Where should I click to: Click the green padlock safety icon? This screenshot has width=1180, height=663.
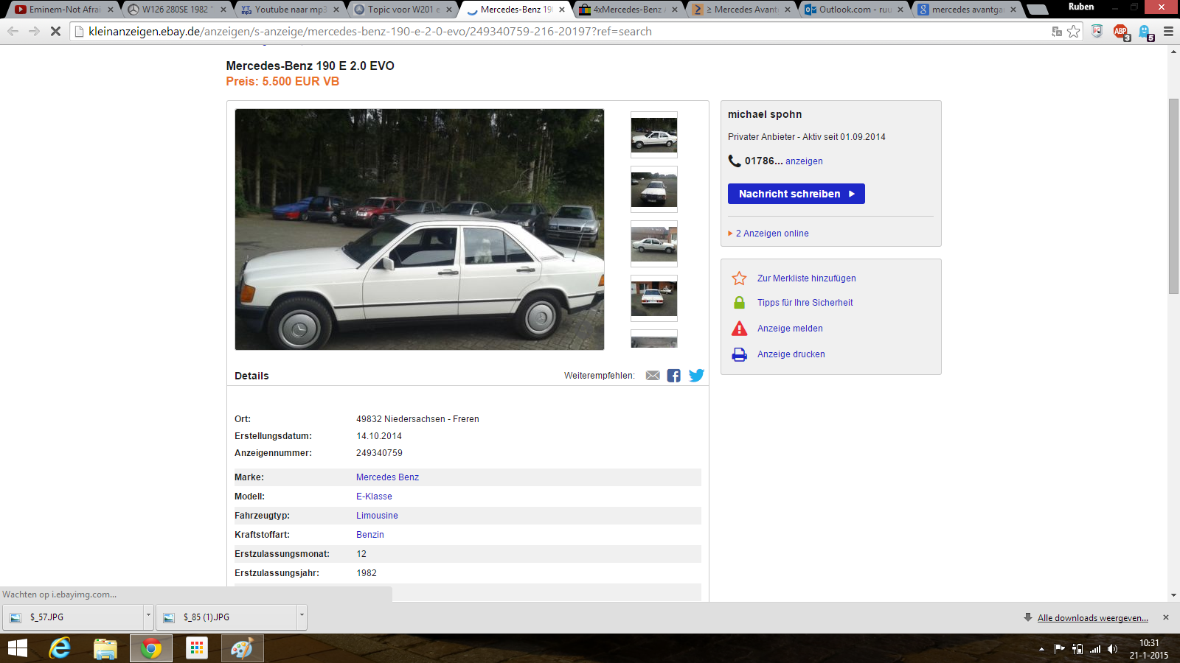click(739, 303)
